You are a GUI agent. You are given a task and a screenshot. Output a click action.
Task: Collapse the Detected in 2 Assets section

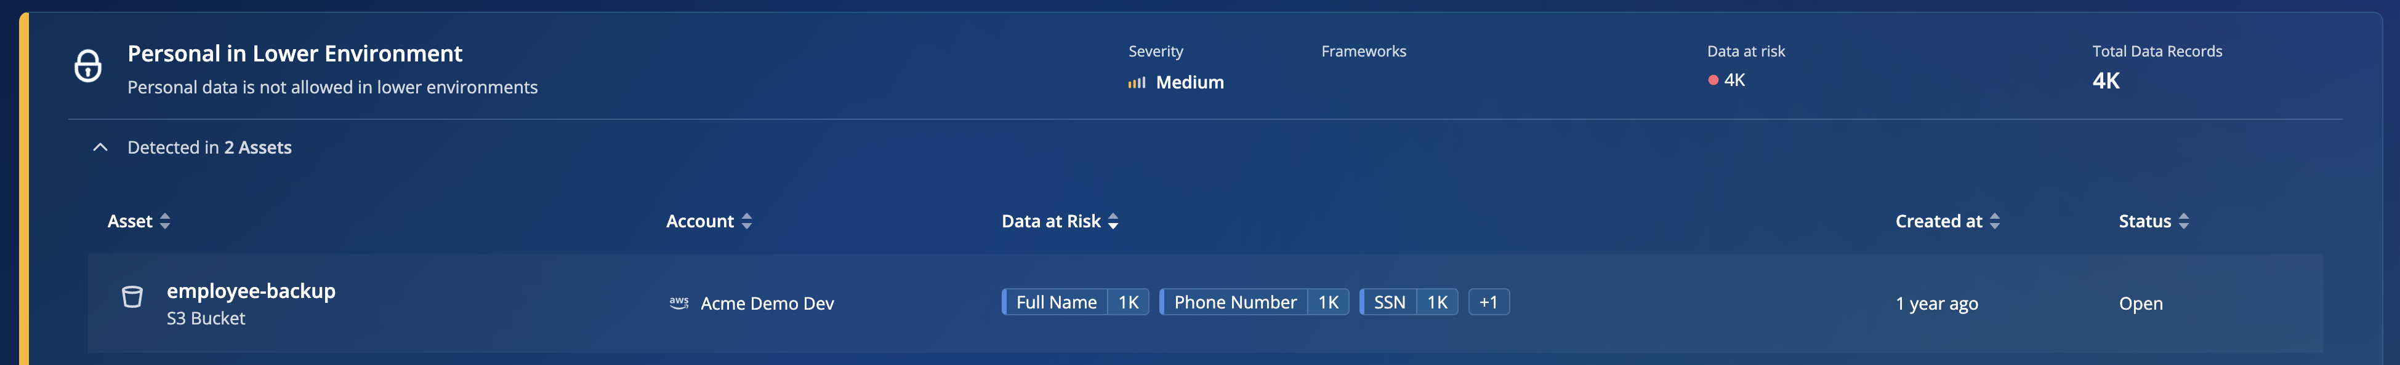tap(102, 147)
